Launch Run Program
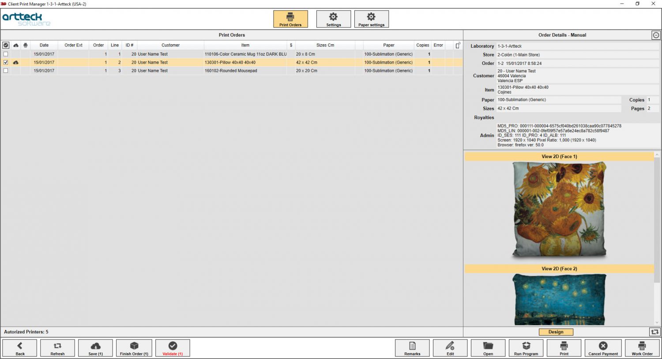The image size is (662, 359). [526, 348]
